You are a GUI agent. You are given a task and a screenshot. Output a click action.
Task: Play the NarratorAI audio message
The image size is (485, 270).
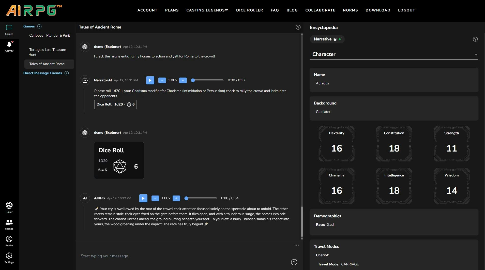click(x=150, y=80)
